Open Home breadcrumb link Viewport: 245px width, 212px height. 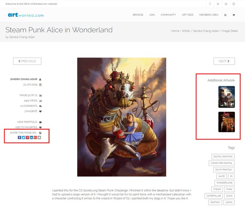(x=175, y=31)
